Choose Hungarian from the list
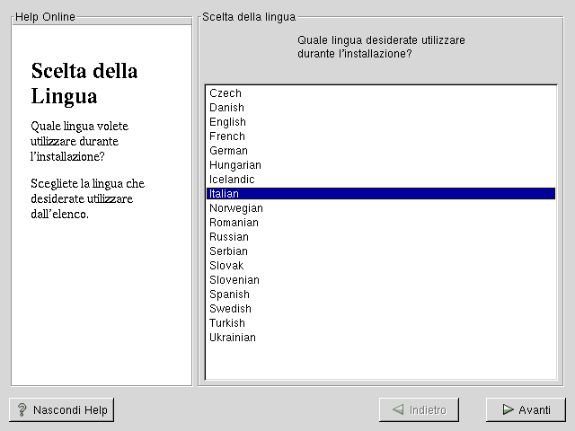The height and width of the screenshot is (431, 575). coord(235,165)
